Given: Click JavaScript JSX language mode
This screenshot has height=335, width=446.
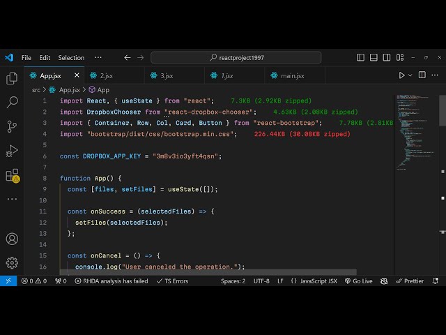Looking at the screenshot, I should (x=314, y=281).
